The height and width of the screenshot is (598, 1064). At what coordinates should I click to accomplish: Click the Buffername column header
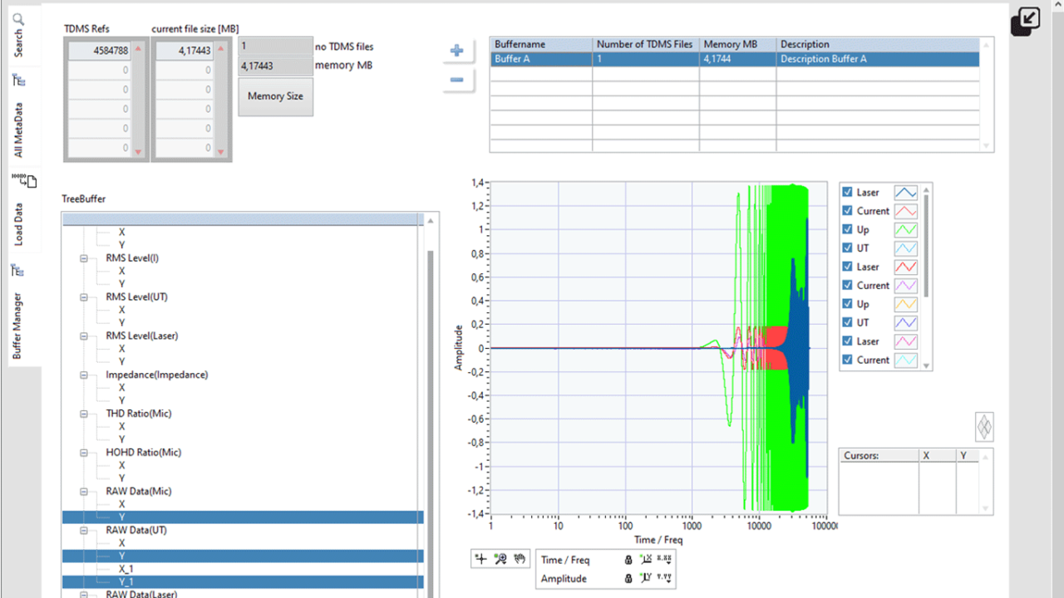(541, 44)
